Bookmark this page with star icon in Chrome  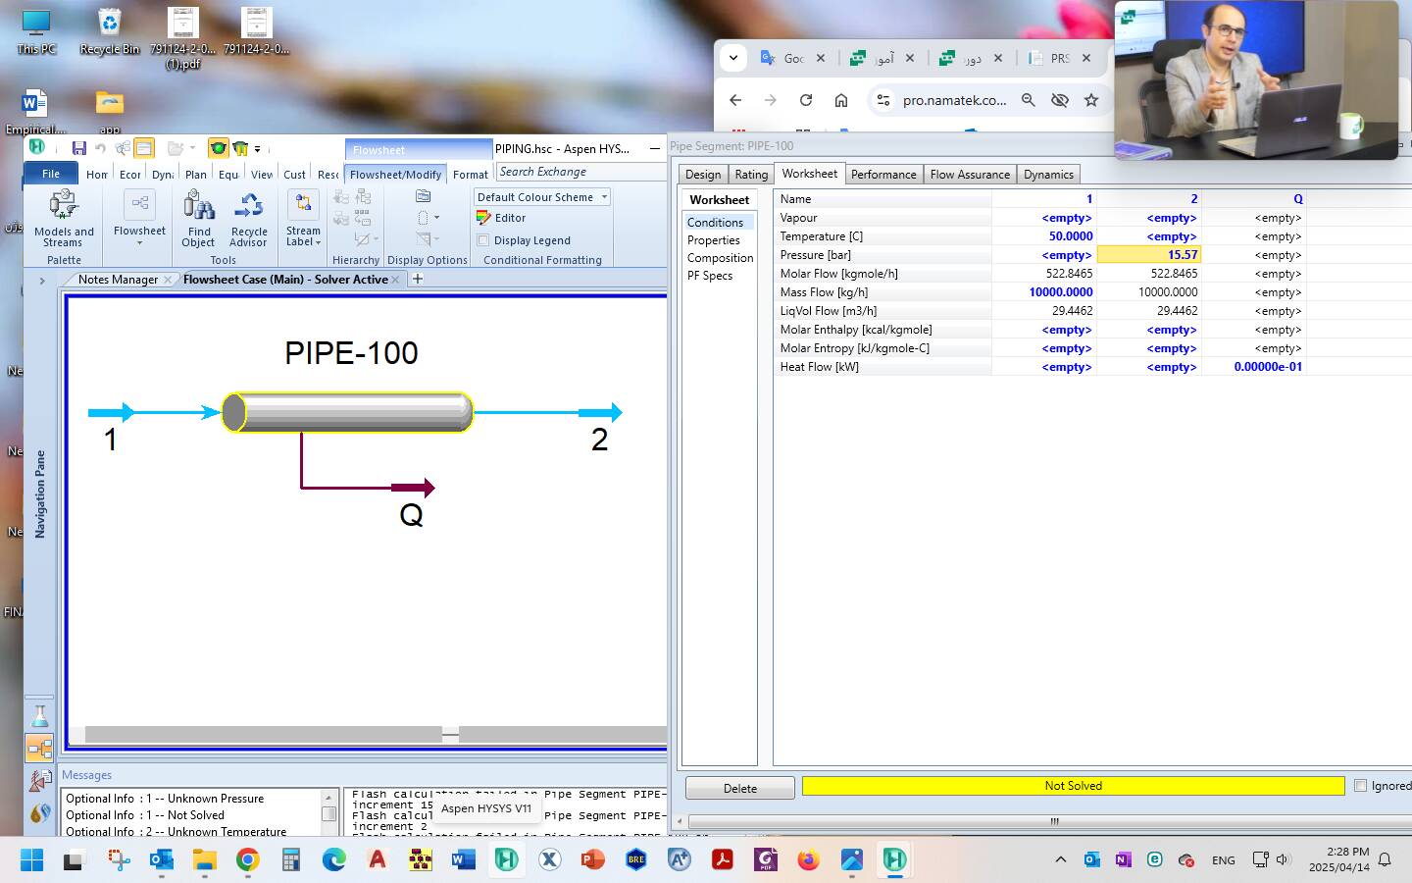tap(1091, 100)
